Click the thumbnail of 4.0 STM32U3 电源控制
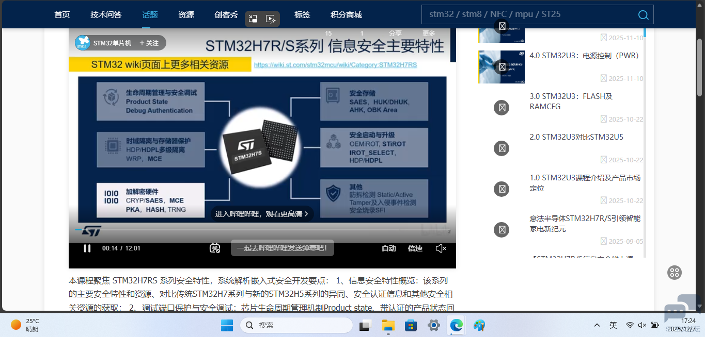 coord(502,66)
